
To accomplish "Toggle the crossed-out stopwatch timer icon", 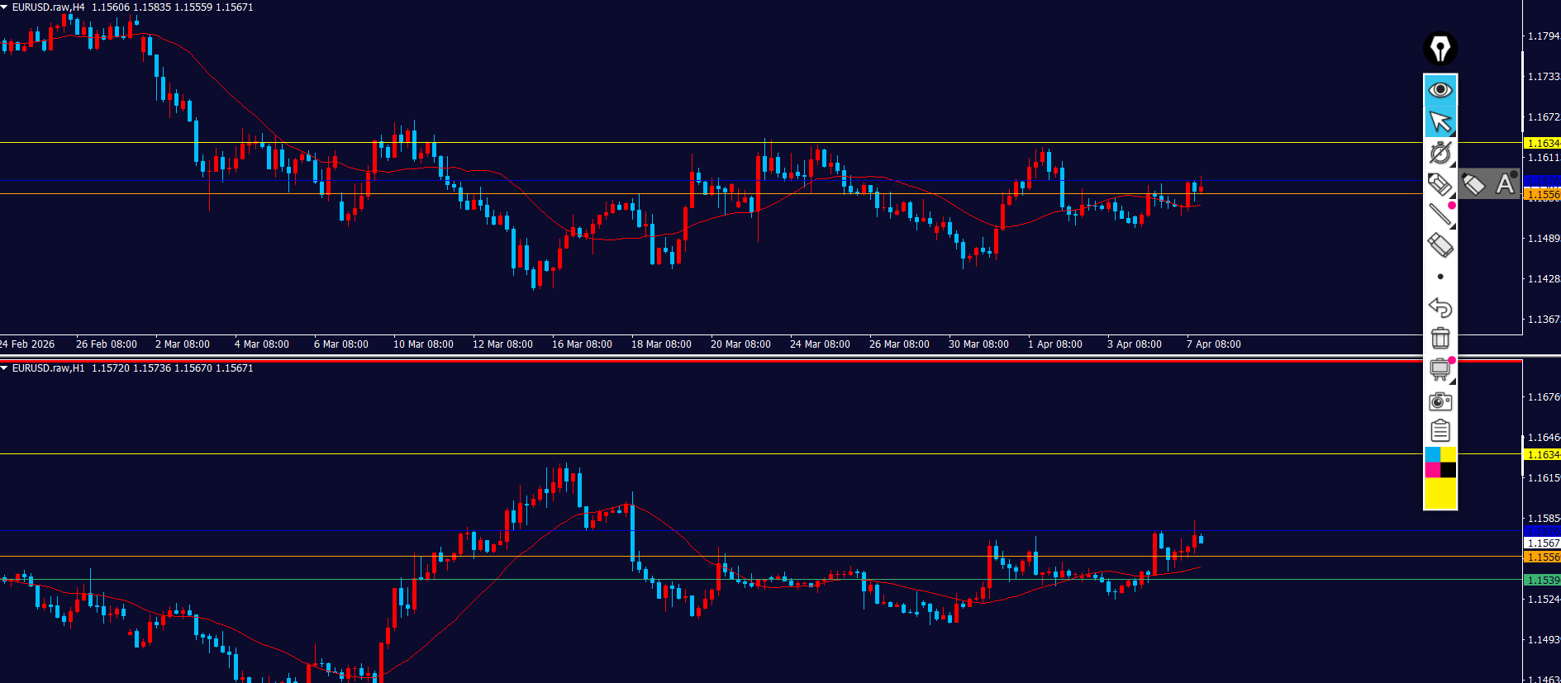I will [x=1440, y=153].
